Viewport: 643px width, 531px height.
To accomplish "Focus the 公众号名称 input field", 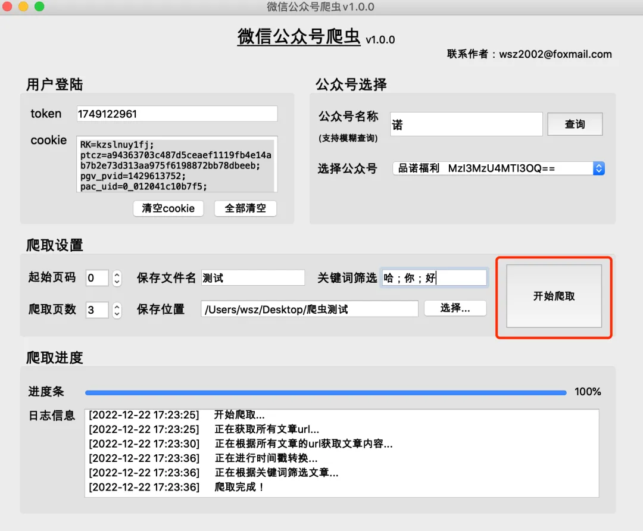I will coord(466,124).
